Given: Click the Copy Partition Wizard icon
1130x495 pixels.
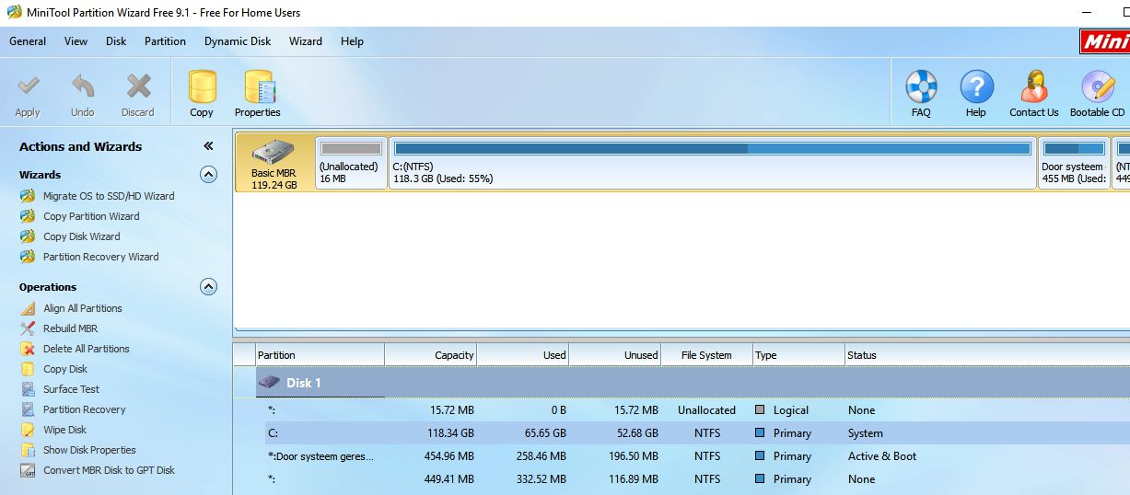Looking at the screenshot, I should (x=27, y=216).
